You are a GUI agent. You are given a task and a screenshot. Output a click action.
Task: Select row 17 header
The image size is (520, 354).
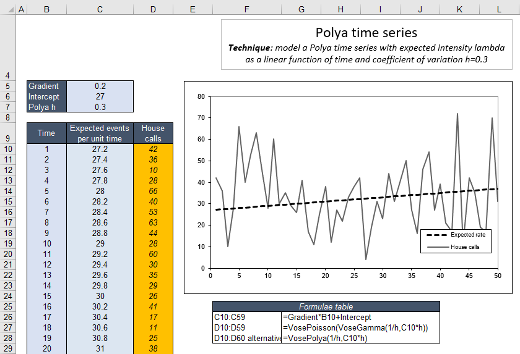coord(7,222)
